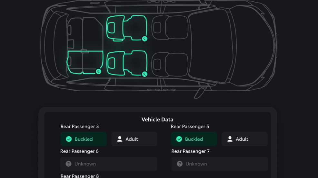Toggle the Buckled status for Rear Passenger 5
The height and width of the screenshot is (178, 318).
pos(194,139)
